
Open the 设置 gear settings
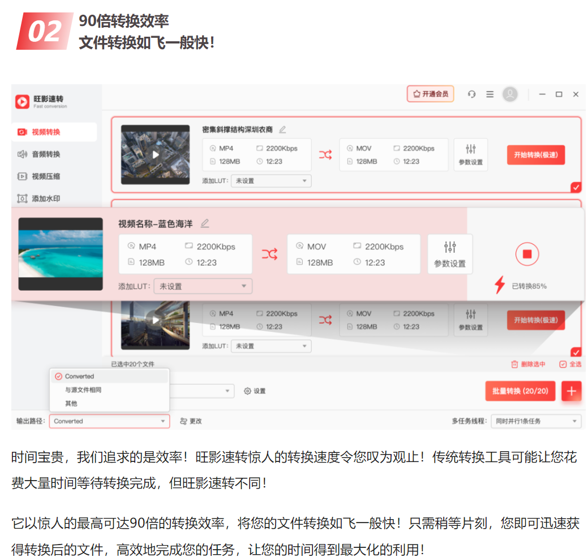[x=255, y=391]
